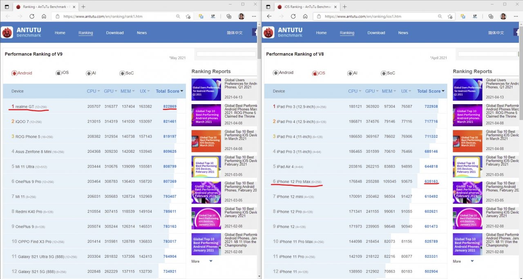The width and height of the screenshot is (523, 279).
Task: Go back in the right browser window
Action: 268,16
